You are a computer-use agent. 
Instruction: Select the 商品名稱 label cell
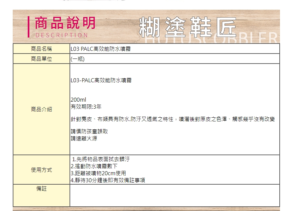41,49
